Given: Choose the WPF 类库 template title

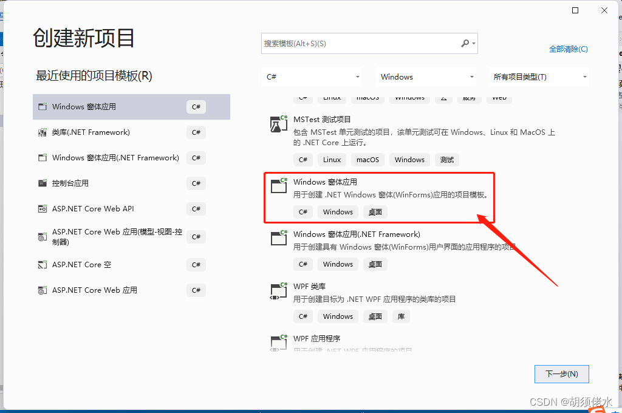Looking at the screenshot, I should 309,287.
